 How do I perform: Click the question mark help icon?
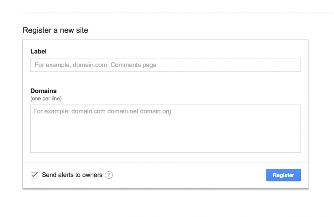[x=109, y=175]
